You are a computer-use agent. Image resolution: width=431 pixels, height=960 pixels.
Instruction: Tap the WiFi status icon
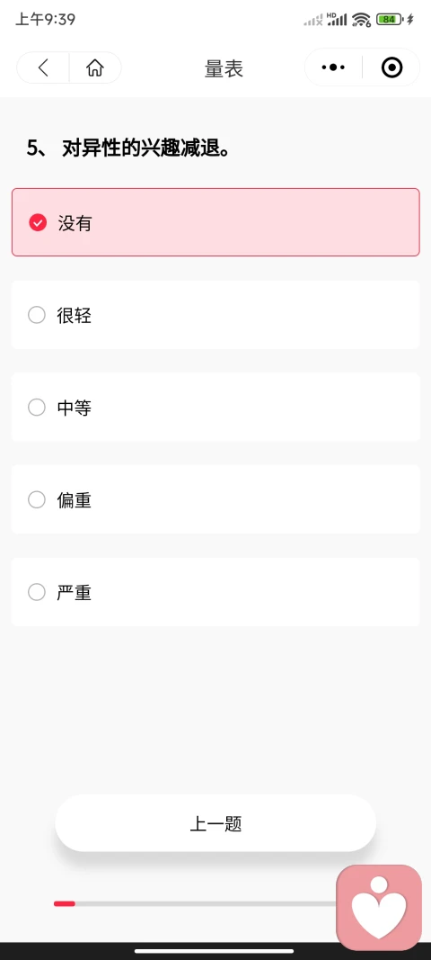tap(361, 20)
